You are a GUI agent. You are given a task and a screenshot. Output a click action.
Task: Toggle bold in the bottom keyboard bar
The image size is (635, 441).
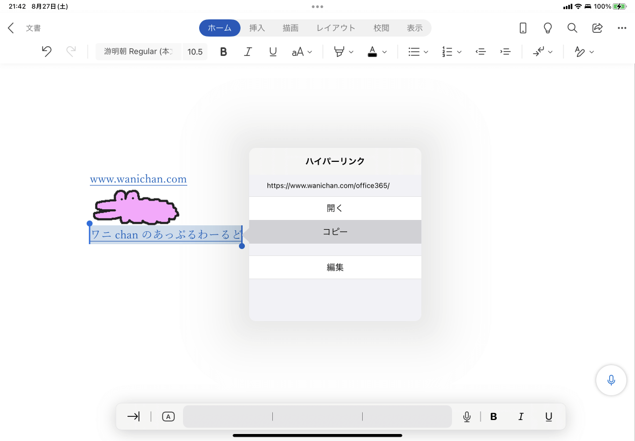pos(493,416)
